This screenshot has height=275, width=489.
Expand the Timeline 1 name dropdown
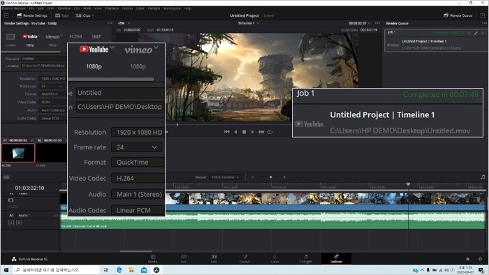[x=249, y=23]
